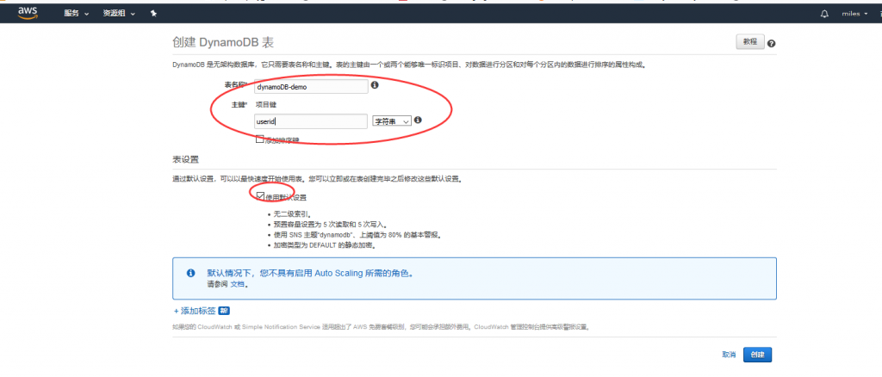The image size is (882, 377).
Task: Click the Auto Scaling role notice text
Action: click(x=310, y=273)
